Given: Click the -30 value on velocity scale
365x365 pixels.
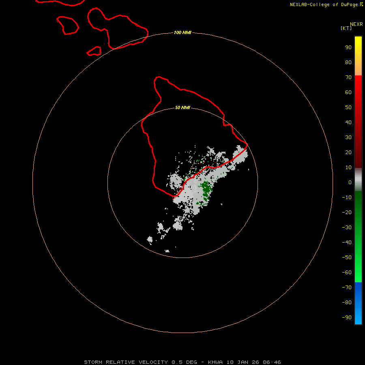Looking at the screenshot, I should pos(347,228).
